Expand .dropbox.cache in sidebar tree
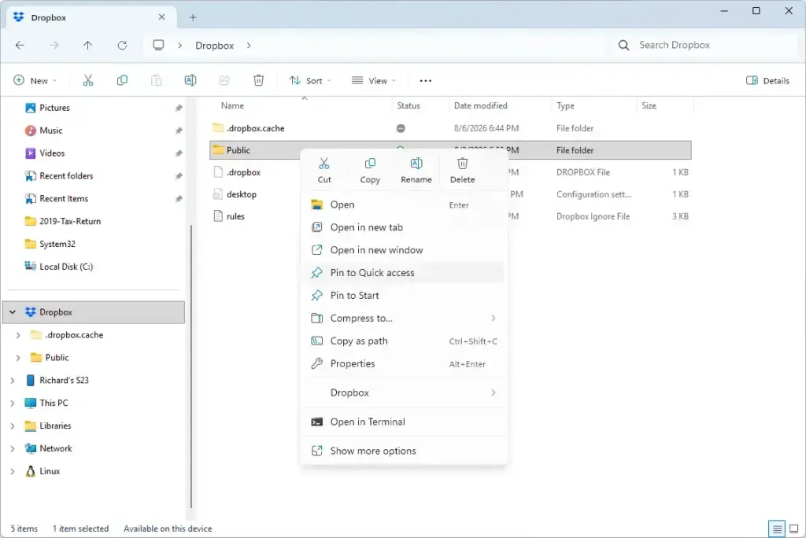Image resolution: width=806 pixels, height=538 pixels. coord(18,335)
